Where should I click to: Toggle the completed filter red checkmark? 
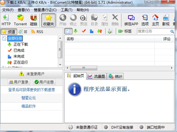(x=84, y=31)
